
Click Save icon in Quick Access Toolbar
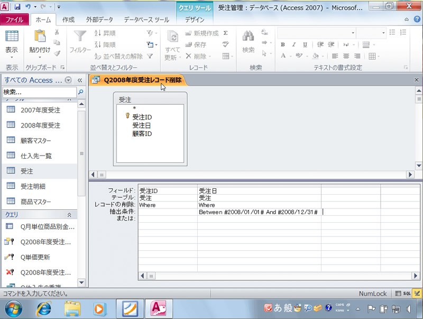17,7
